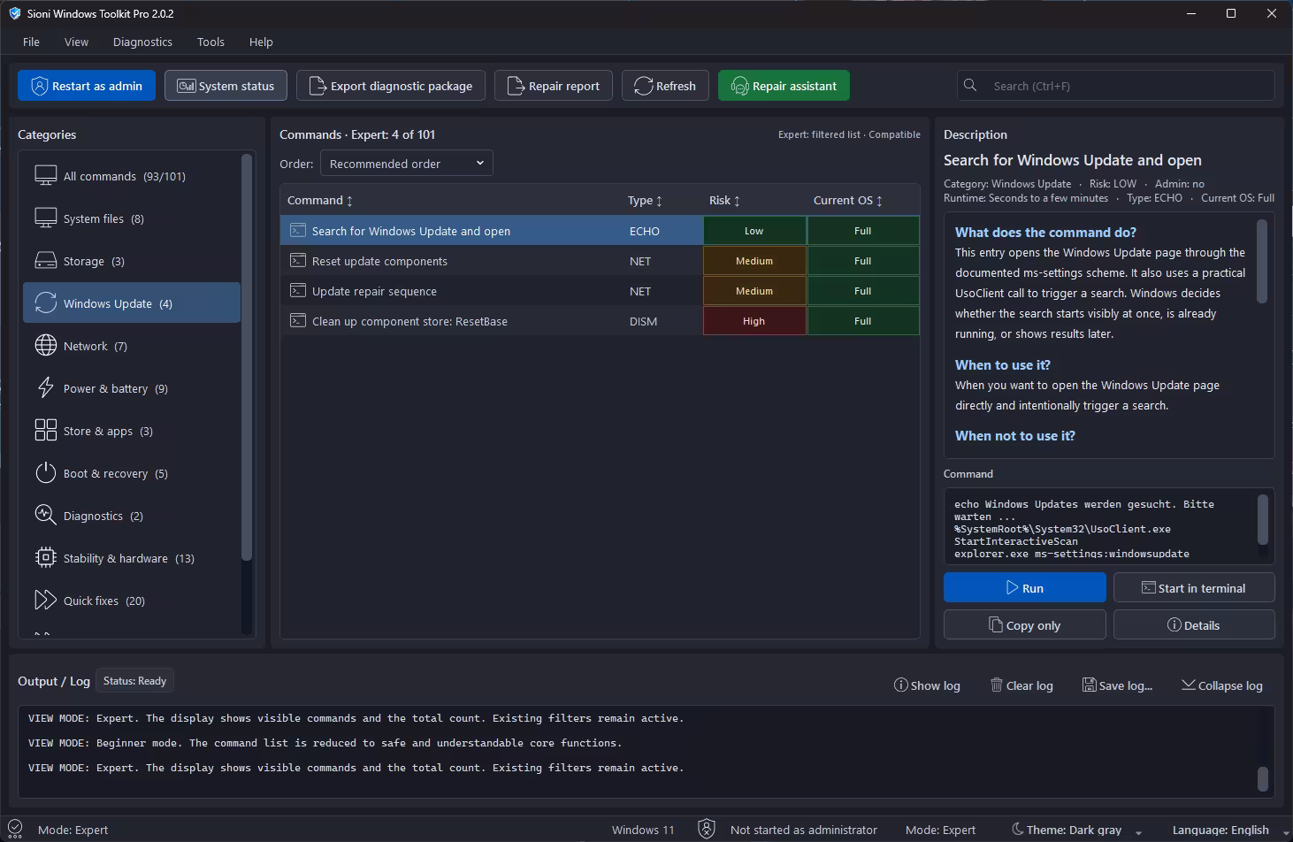Clear the output log
Viewport: 1293px width, 842px height.
[x=1021, y=685]
